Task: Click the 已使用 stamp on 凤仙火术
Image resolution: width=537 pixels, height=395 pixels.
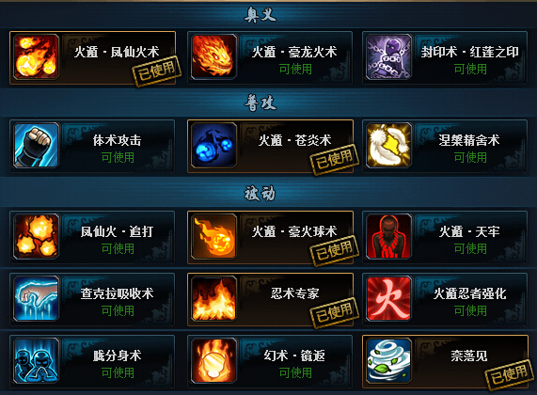Action: coord(156,71)
